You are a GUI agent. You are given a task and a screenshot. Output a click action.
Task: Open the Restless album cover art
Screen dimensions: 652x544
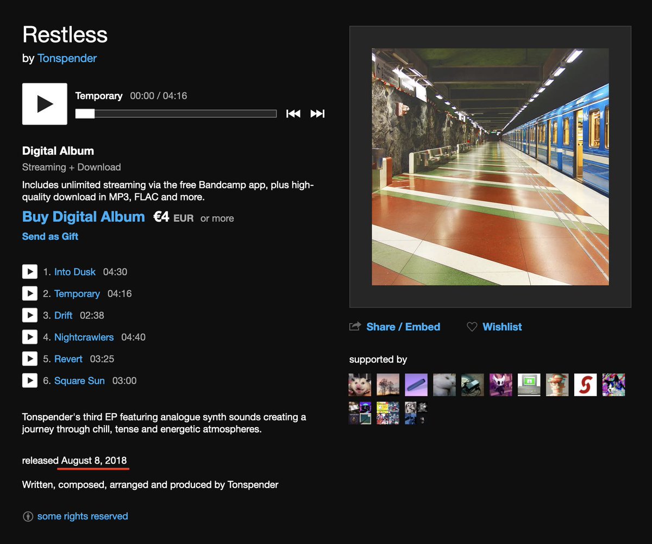click(490, 167)
